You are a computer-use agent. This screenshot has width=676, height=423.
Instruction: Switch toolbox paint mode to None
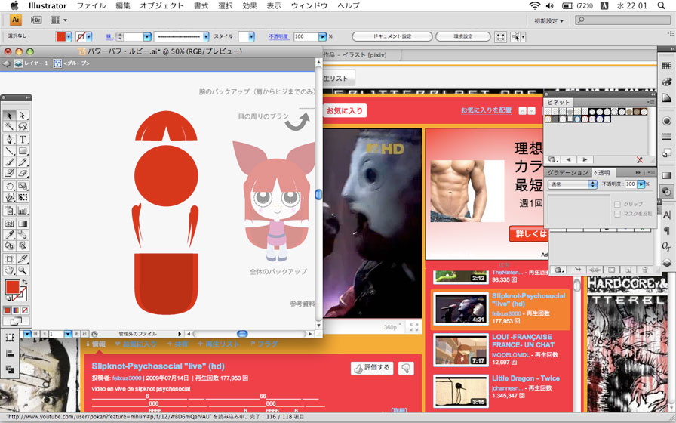pyautogui.click(x=25, y=310)
